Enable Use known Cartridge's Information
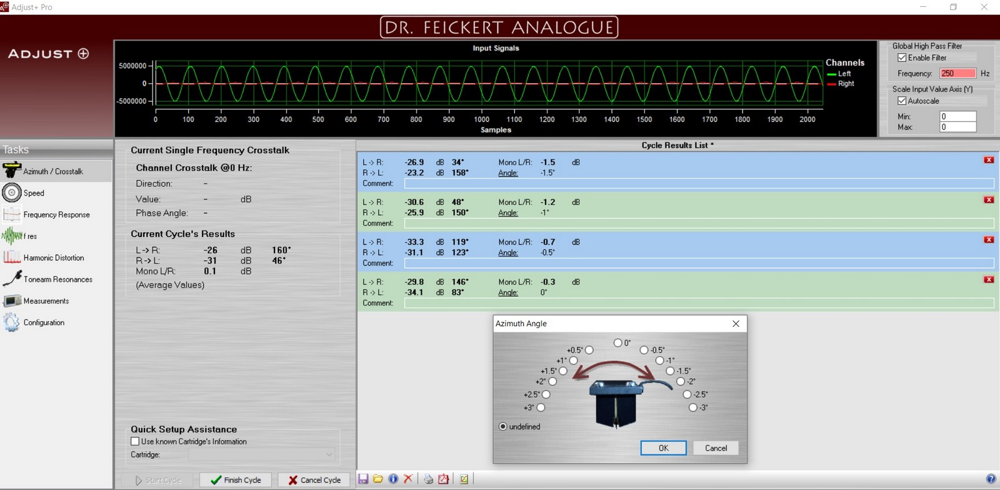Image resolution: width=1000 pixels, height=490 pixels. pos(135,441)
